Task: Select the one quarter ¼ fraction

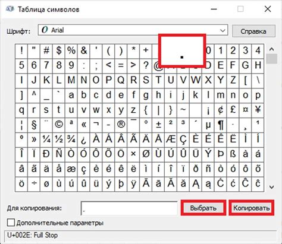Action: pos(46,140)
